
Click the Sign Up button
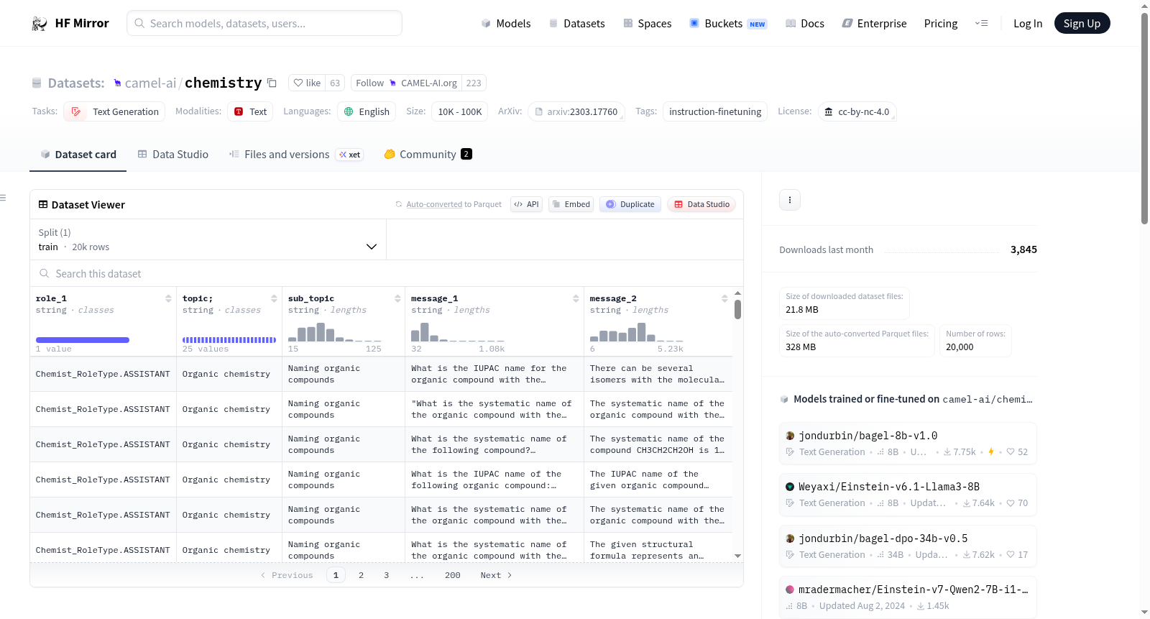pos(1082,24)
